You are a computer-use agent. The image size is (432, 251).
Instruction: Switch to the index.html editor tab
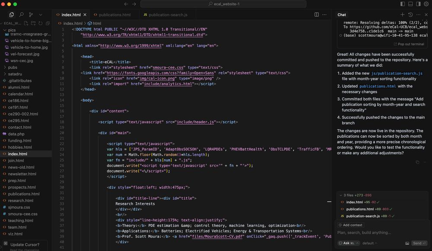[x=71, y=15]
